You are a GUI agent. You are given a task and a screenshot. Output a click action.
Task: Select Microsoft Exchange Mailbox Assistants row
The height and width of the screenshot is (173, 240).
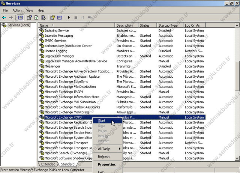[121, 107]
